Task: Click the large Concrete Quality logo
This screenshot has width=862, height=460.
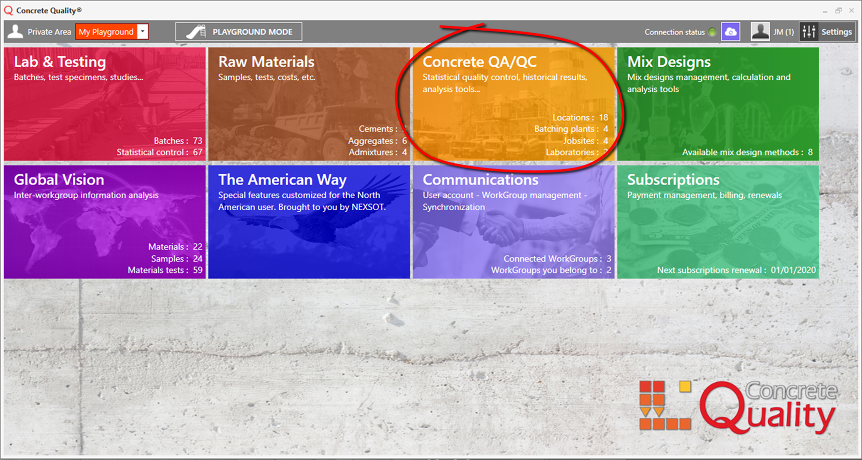Action: pos(738,406)
